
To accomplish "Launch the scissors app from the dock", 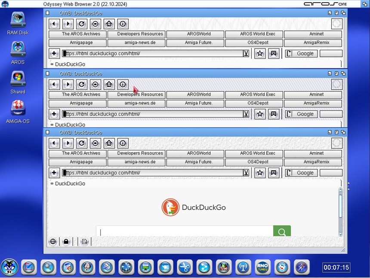I will pos(185,267).
